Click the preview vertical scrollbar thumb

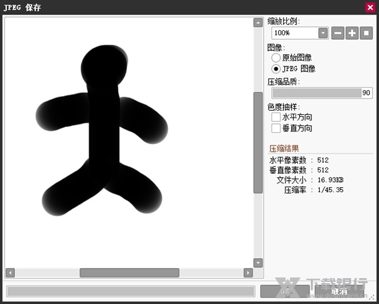[x=258, y=142]
